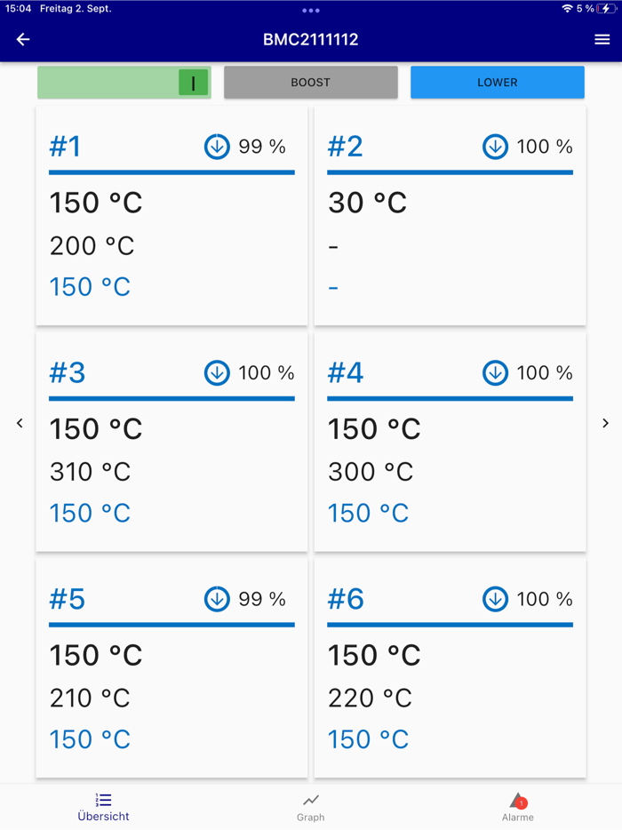This screenshot has width=622, height=830.
Task: Switch to the Graph tab
Action: coord(310,807)
